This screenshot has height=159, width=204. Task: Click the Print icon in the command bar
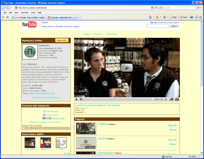[x=164, y=17]
